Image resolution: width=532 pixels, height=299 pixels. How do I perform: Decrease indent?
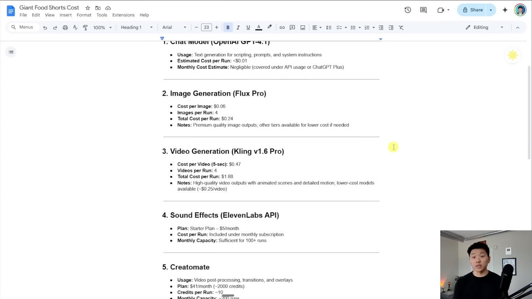pyautogui.click(x=381, y=27)
